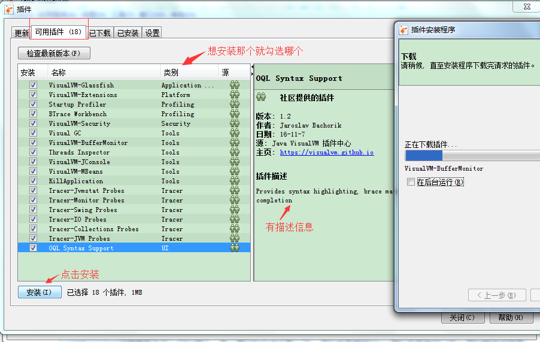Uncheck the VisualVM-Security plugin checkbox
The width and height of the screenshot is (540, 342).
tap(33, 123)
